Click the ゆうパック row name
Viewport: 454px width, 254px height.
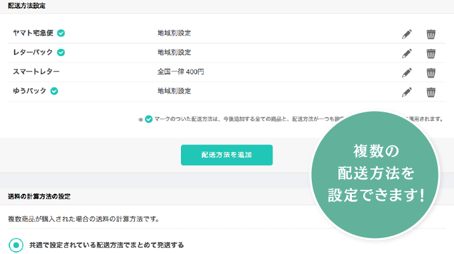click(x=29, y=91)
